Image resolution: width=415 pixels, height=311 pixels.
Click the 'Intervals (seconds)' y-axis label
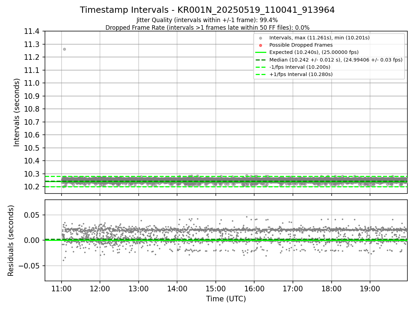click(17, 112)
